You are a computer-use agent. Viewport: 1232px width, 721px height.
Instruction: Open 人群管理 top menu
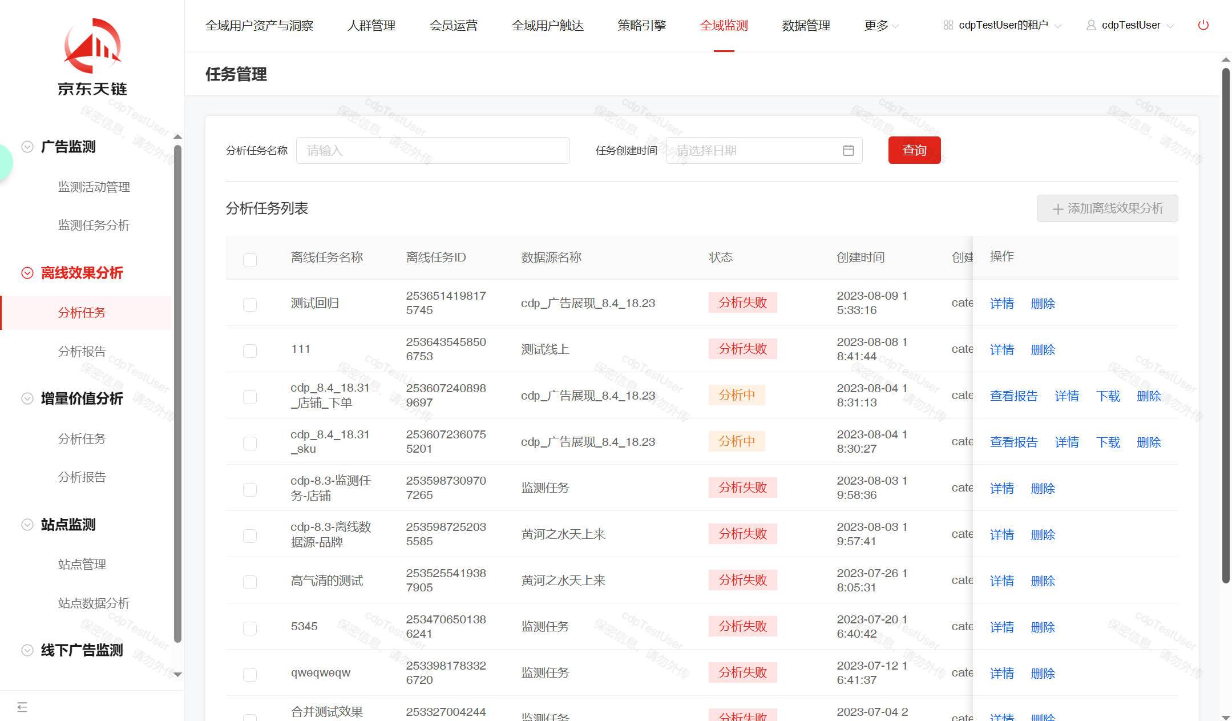[371, 26]
